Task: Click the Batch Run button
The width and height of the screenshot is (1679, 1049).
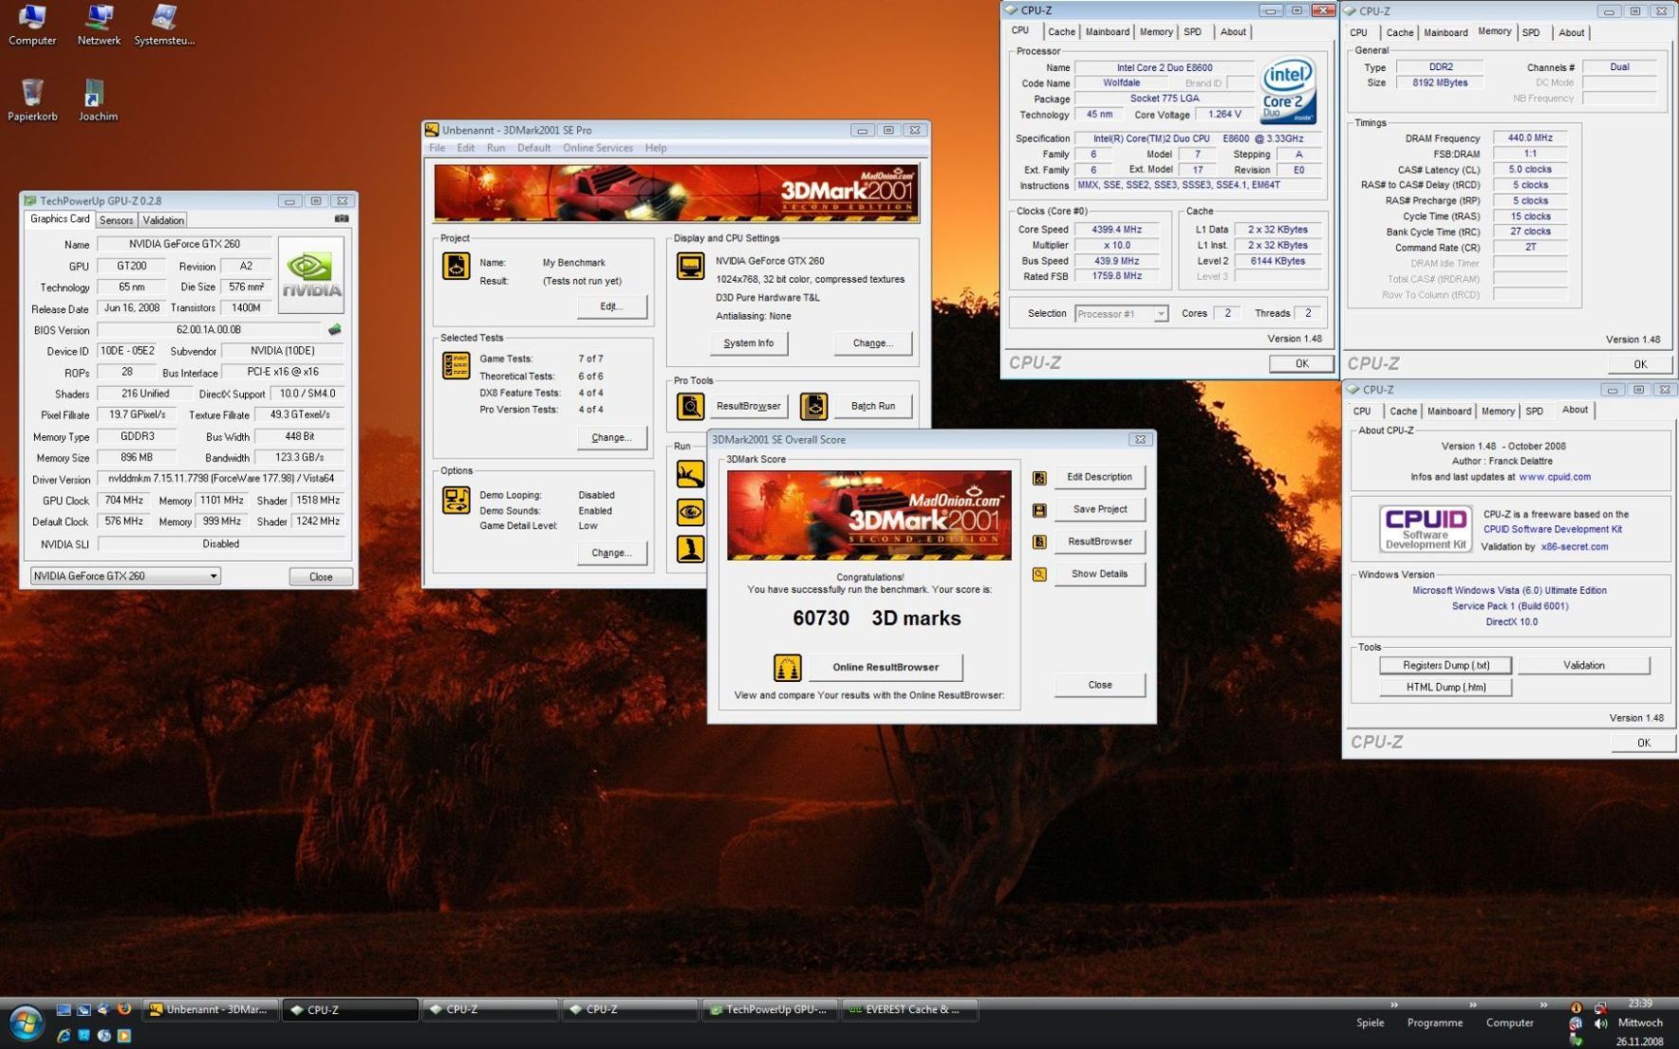Action: click(873, 406)
